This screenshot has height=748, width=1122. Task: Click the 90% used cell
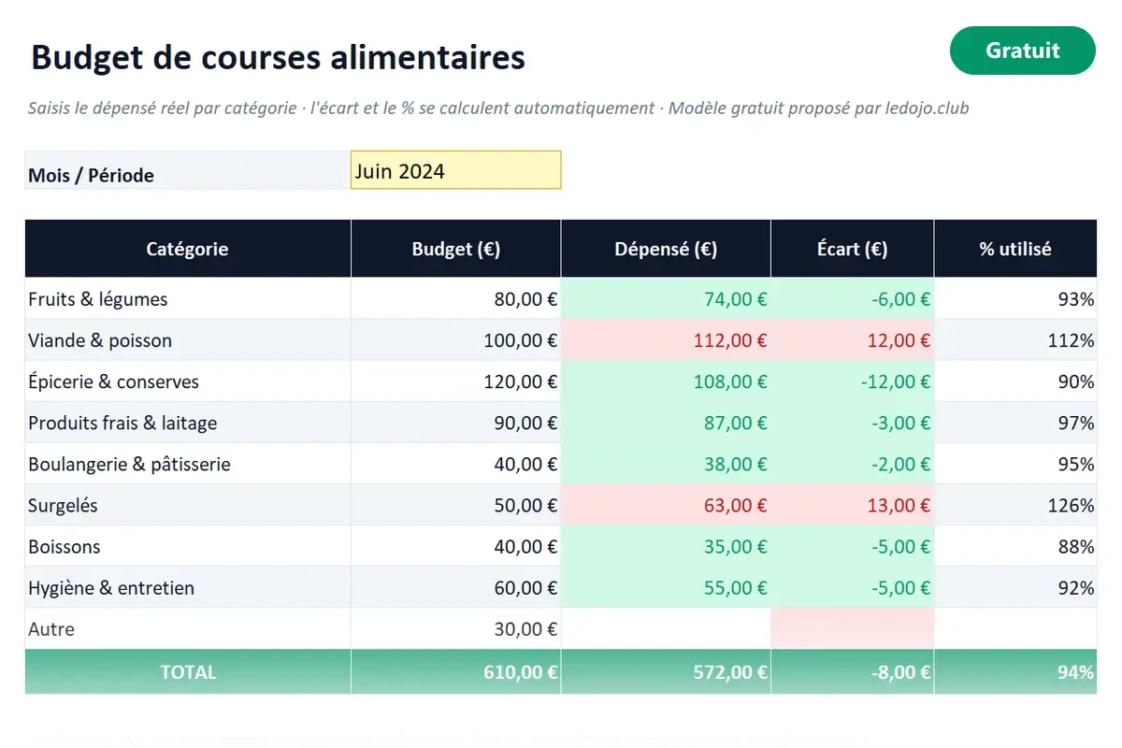[1015, 381]
